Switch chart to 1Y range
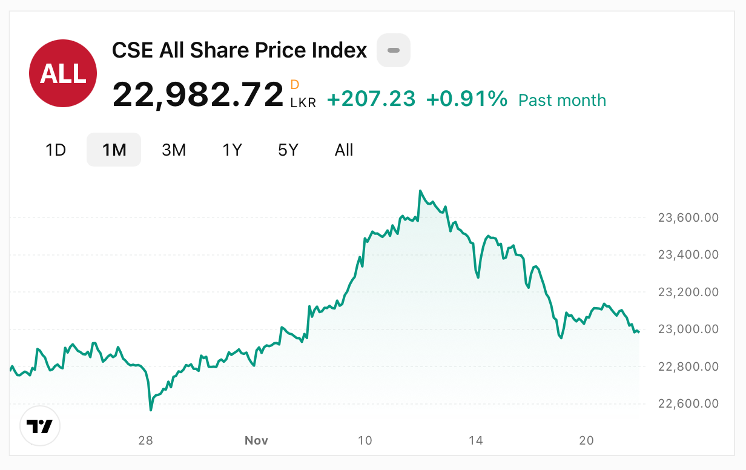Viewport: 746px width, 470px height. (232, 150)
